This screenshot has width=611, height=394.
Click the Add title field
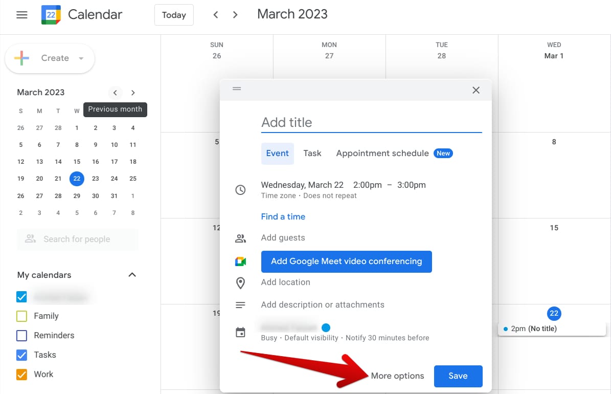pos(371,123)
